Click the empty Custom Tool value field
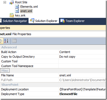This screenshot has height=100, width=107. click(x=82, y=61)
